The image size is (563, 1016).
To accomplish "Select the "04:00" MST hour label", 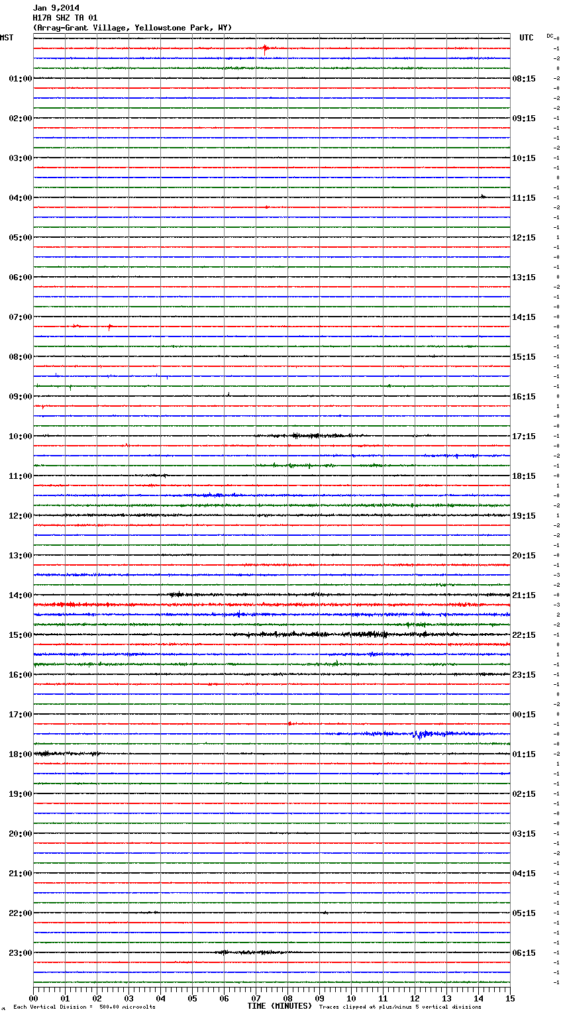I will [21, 198].
